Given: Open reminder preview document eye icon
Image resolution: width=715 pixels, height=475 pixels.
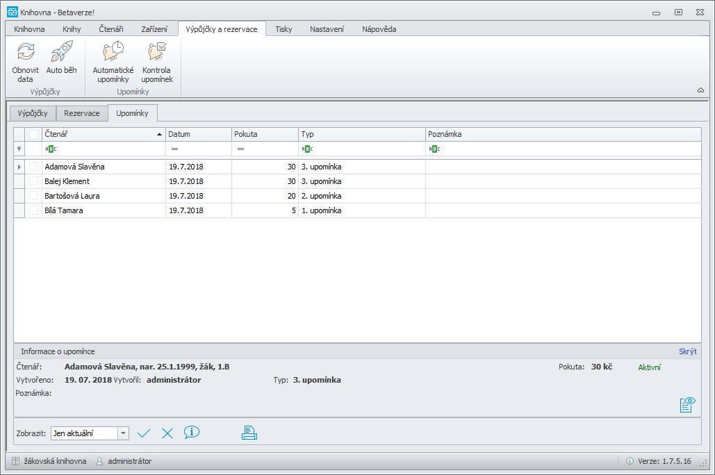Looking at the screenshot, I should point(688,404).
